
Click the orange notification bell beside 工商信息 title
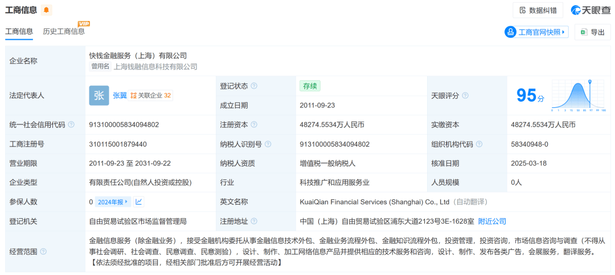point(46,10)
